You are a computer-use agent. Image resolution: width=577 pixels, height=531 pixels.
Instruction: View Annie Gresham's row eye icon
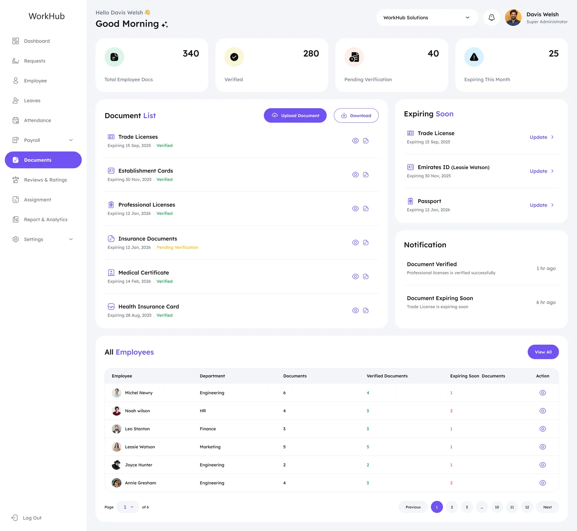tap(543, 483)
